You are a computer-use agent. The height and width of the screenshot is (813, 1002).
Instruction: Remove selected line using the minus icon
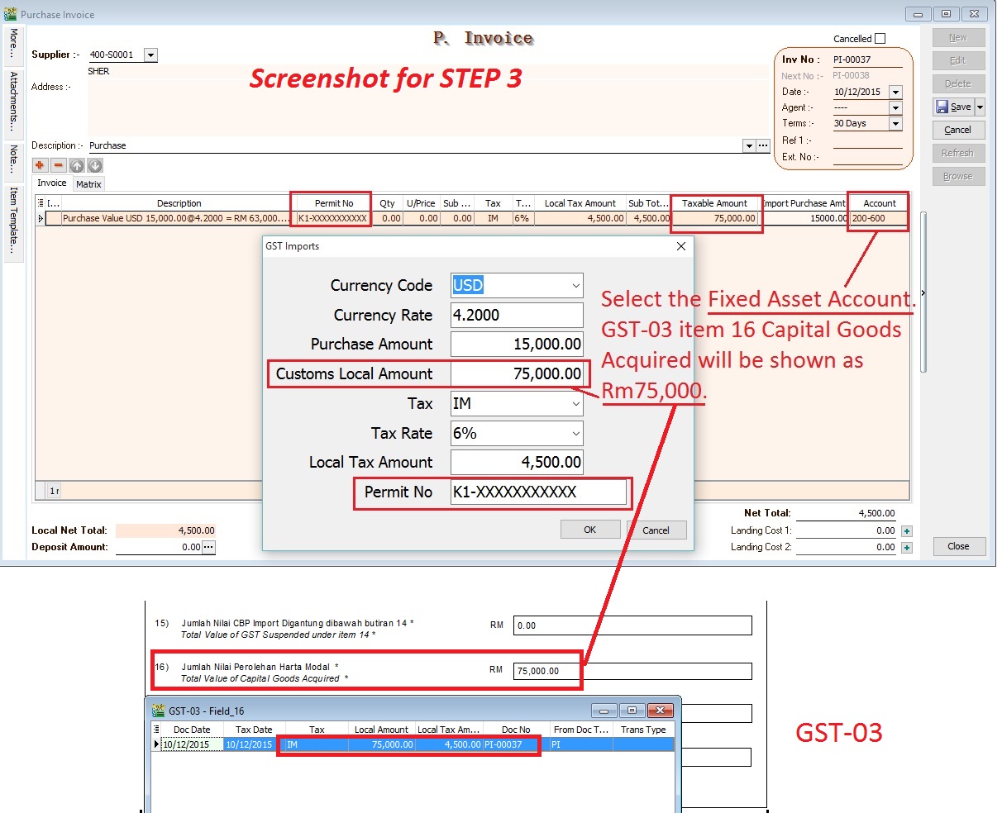(57, 165)
